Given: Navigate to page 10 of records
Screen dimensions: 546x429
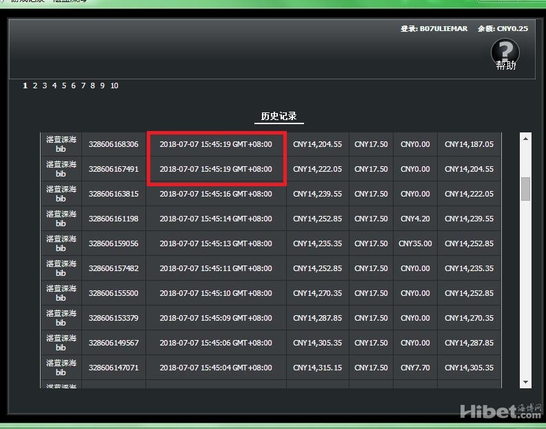Looking at the screenshot, I should coord(114,86).
